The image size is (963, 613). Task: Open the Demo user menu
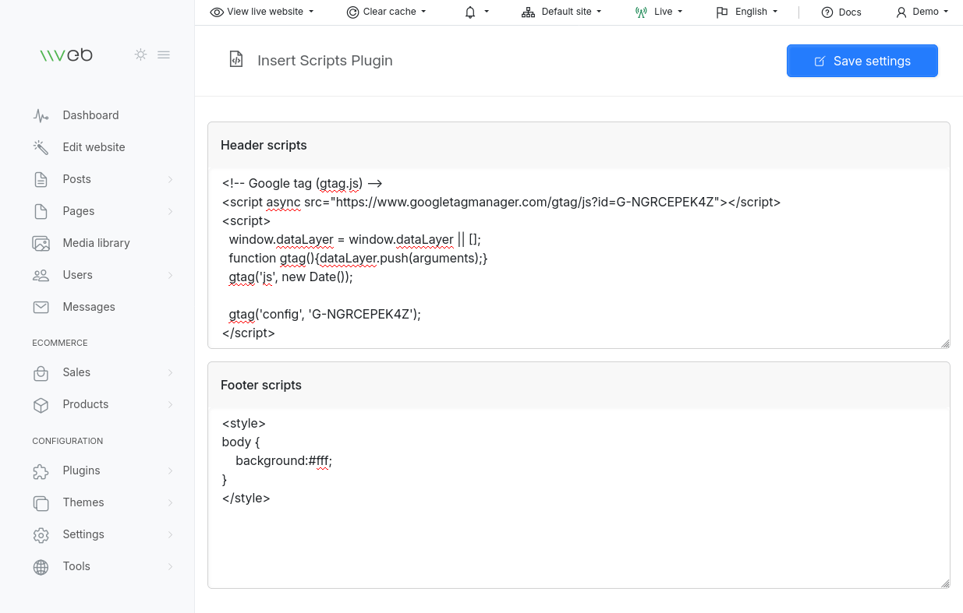click(922, 12)
